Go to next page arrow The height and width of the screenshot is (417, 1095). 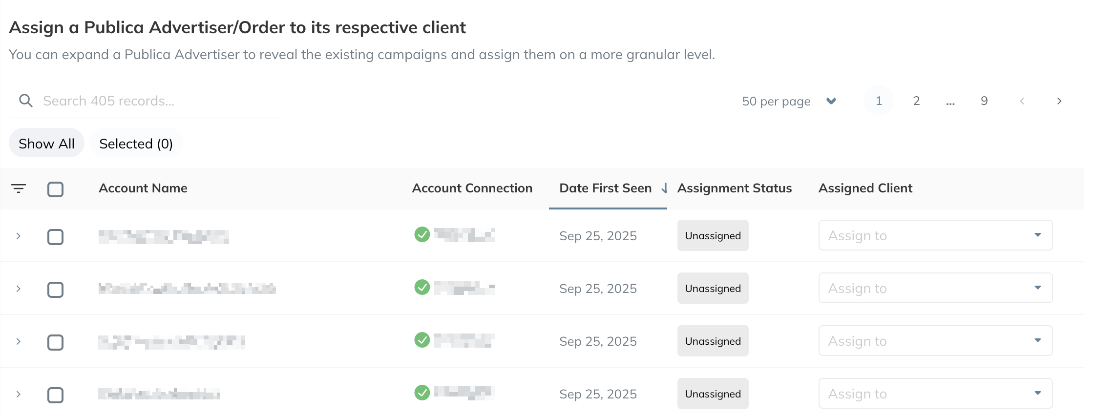pyautogui.click(x=1059, y=101)
